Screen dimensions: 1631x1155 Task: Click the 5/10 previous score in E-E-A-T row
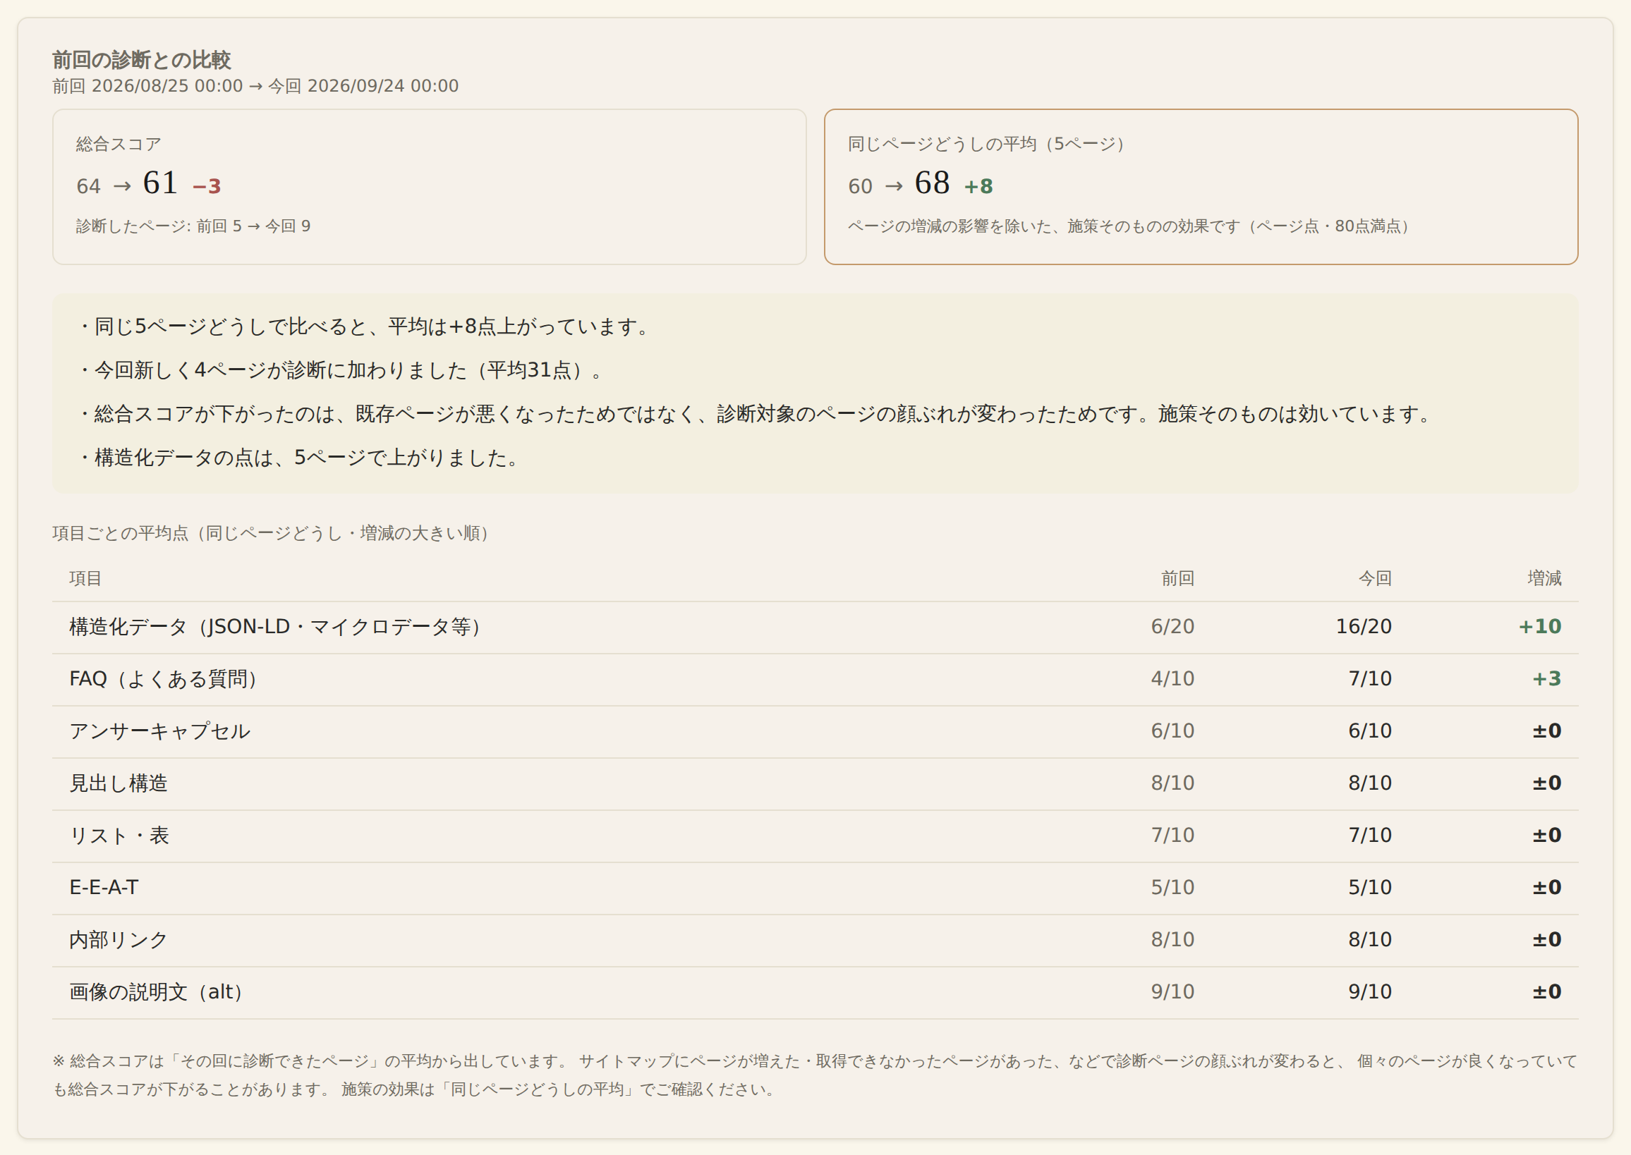[x=1172, y=888]
